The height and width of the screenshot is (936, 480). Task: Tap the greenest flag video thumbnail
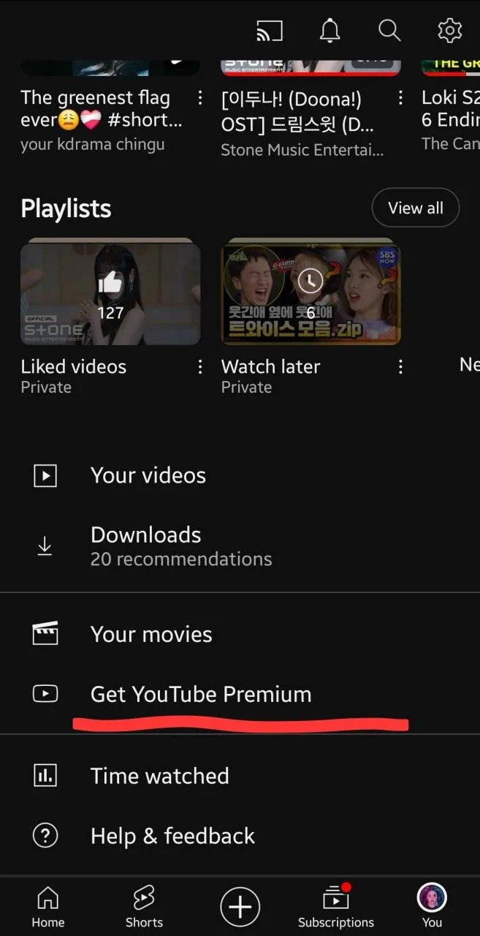[x=110, y=68]
